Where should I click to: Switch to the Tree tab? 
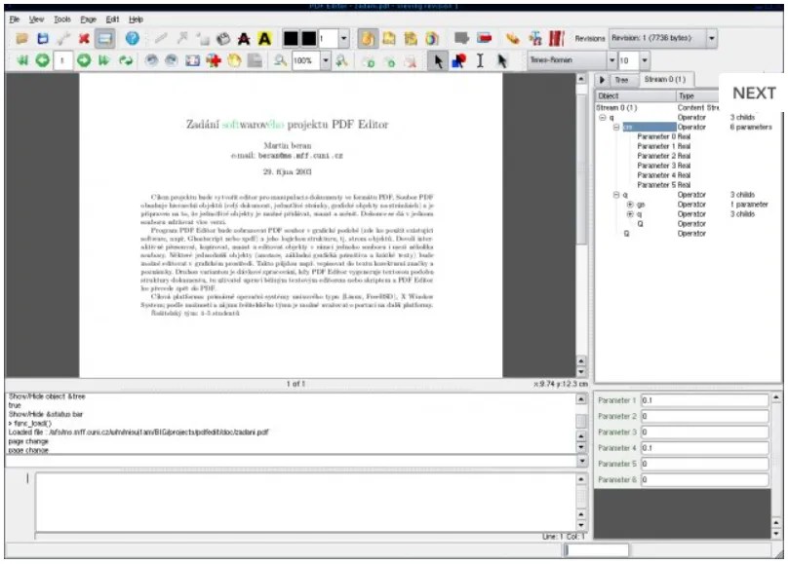(621, 80)
